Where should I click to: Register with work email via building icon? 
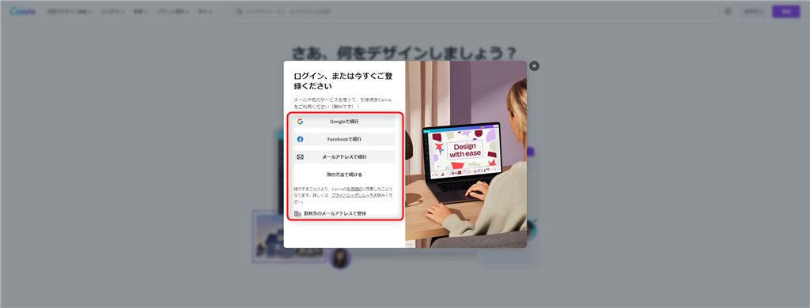[x=331, y=213]
